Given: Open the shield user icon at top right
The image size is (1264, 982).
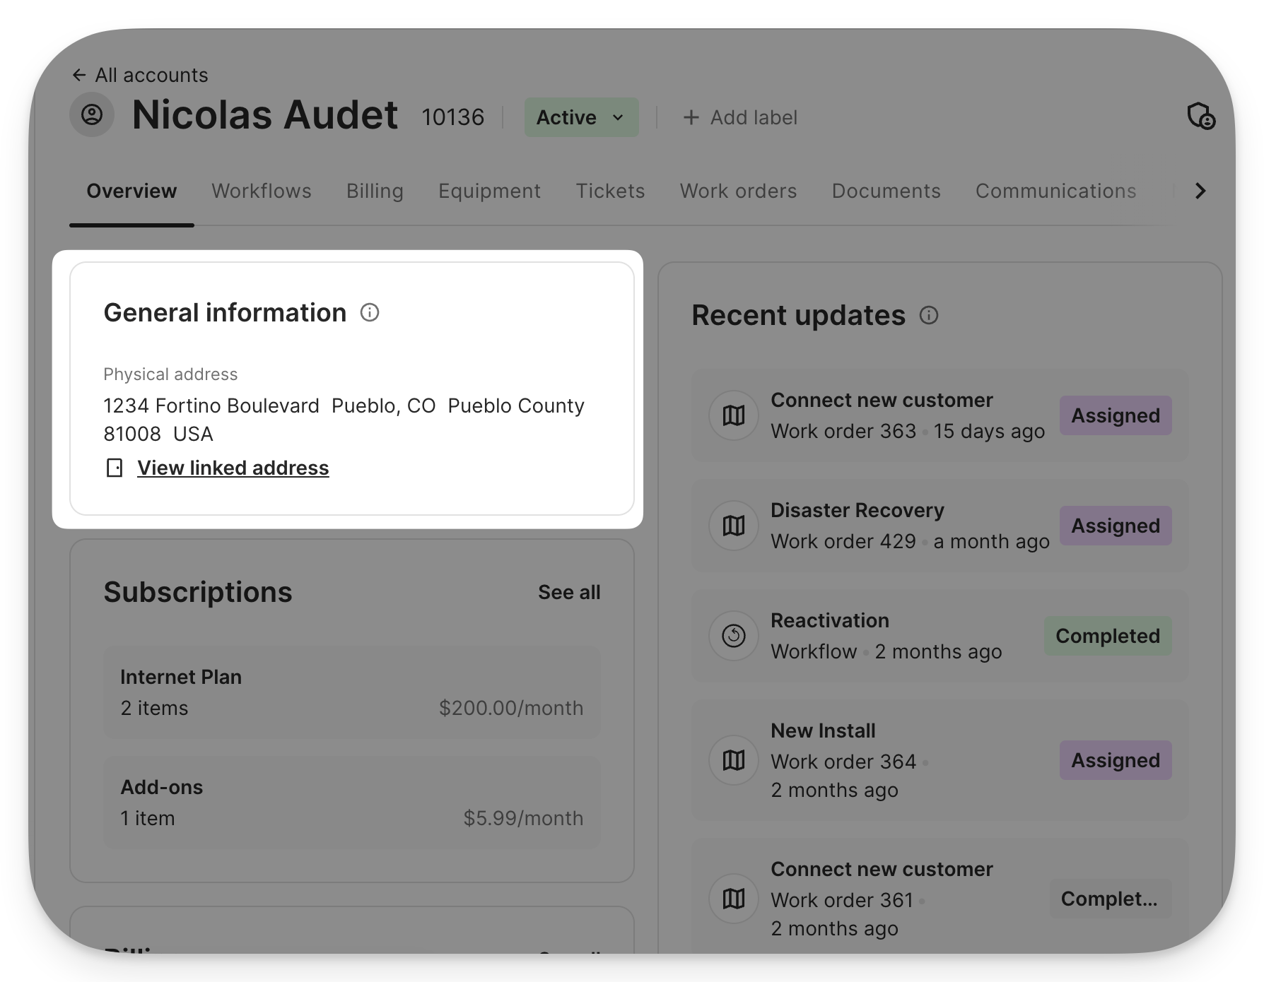Looking at the screenshot, I should tap(1200, 116).
